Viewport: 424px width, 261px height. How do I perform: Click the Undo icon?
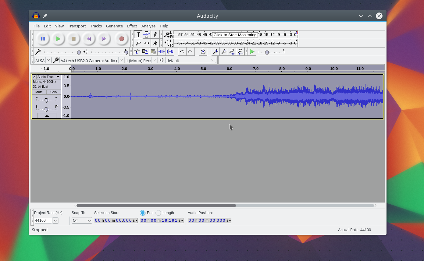coord(182,51)
